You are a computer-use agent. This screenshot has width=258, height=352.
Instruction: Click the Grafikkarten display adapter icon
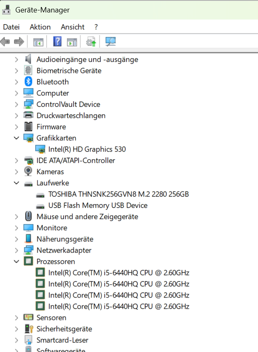point(29,138)
